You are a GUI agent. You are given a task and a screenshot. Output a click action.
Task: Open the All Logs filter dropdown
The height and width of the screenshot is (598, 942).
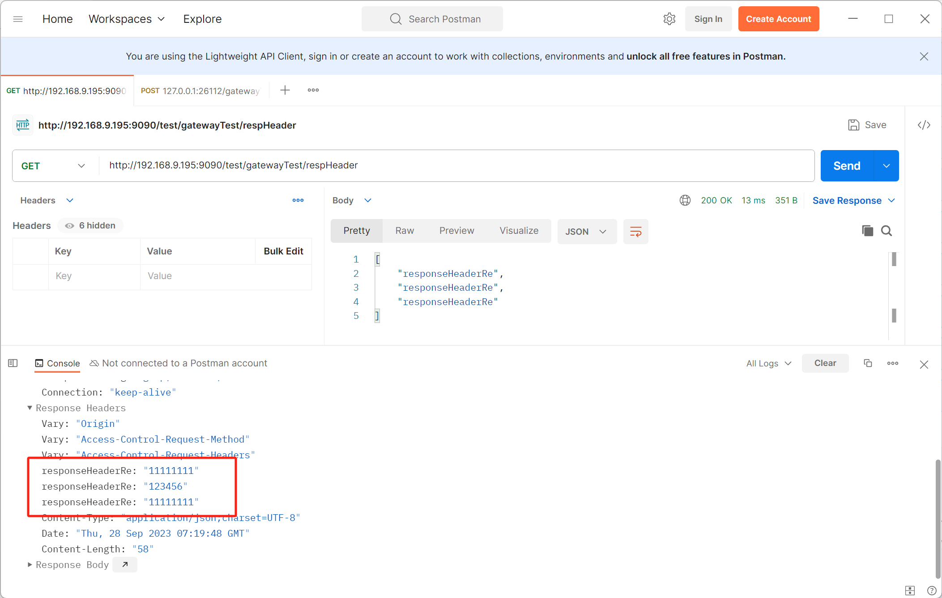768,363
